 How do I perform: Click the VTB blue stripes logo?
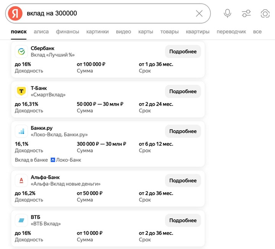pos(21,220)
